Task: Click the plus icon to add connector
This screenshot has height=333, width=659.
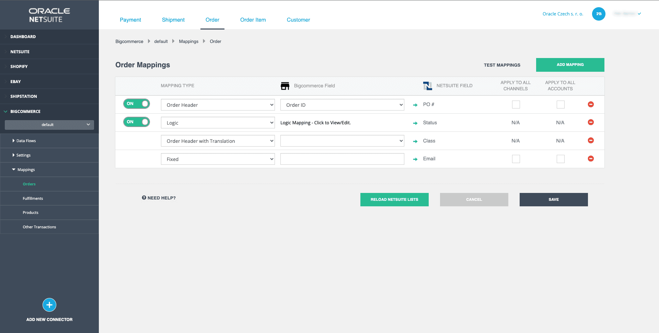Action: point(49,305)
